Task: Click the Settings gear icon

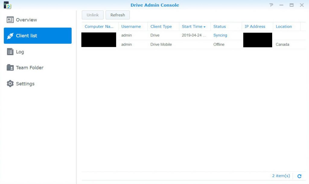Action: 10,84
